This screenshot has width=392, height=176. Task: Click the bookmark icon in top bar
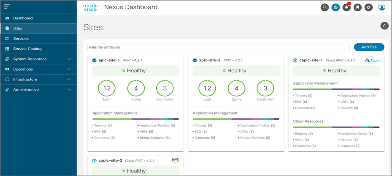pos(357,8)
